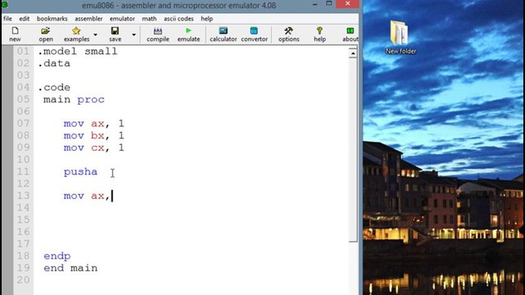Open the assembler menu
The height and width of the screenshot is (295, 525).
(89, 19)
